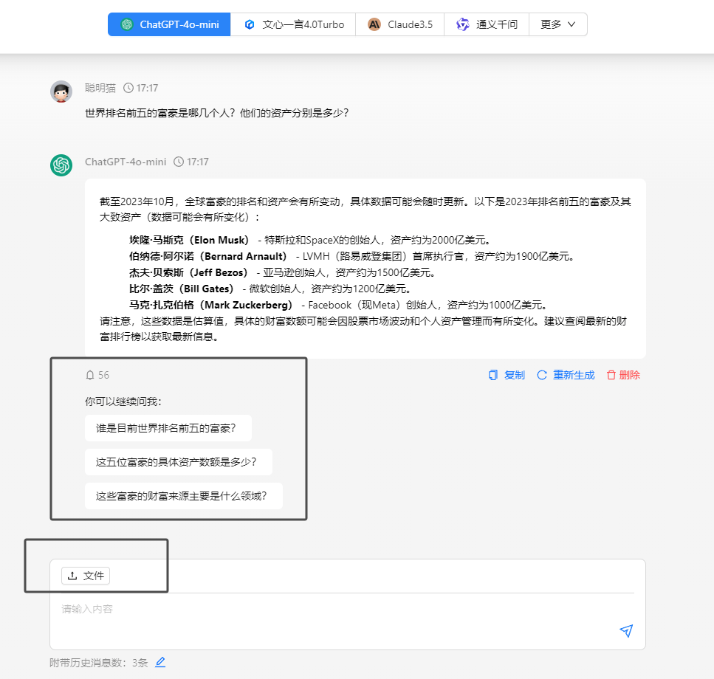The width and height of the screenshot is (714, 679).
Task: Edit history message count with the pencil icon
Action: coord(160,662)
